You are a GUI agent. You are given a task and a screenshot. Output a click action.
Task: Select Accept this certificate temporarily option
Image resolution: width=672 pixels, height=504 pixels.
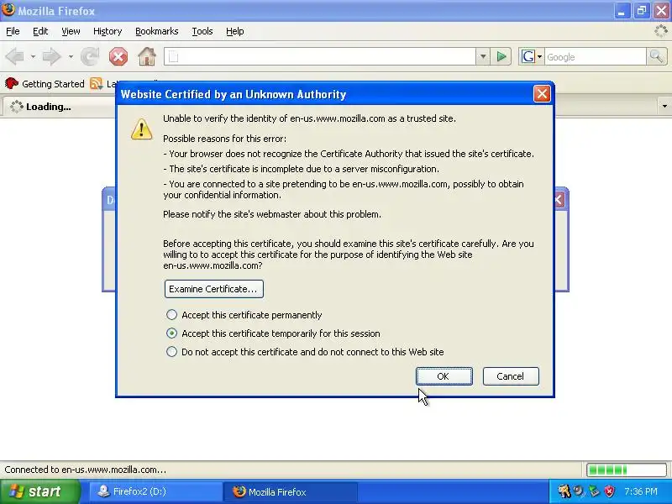(x=171, y=333)
